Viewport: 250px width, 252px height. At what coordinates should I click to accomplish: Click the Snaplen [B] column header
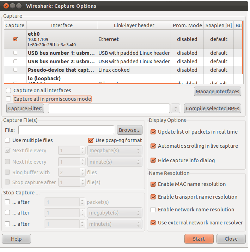pos(219,25)
